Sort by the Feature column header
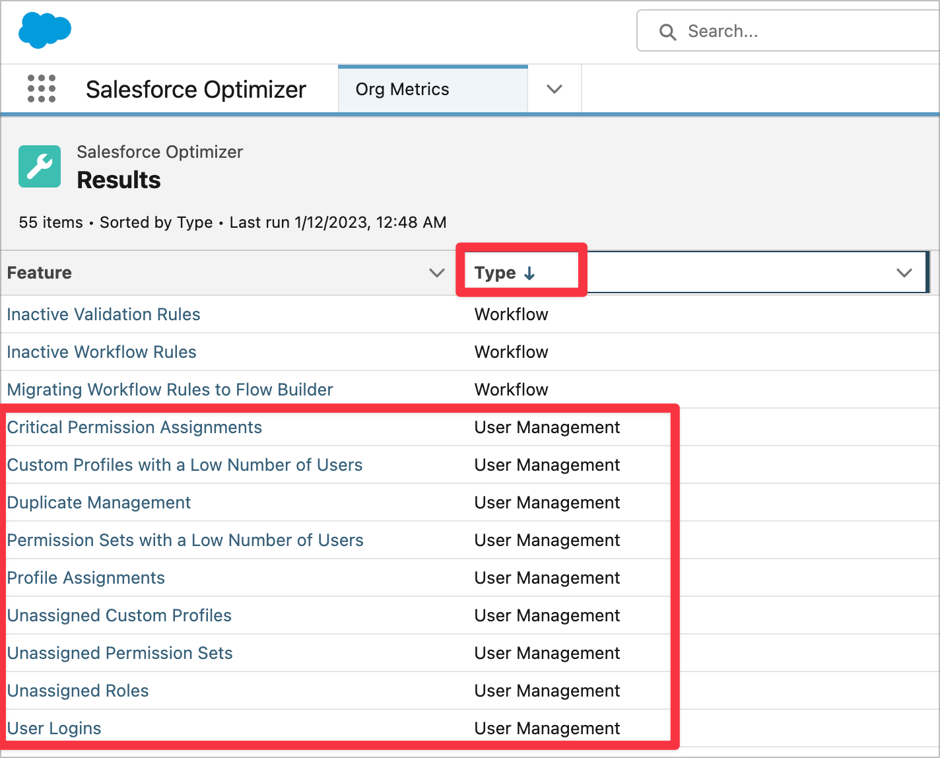Image resolution: width=940 pixels, height=758 pixels. pyautogui.click(x=40, y=273)
